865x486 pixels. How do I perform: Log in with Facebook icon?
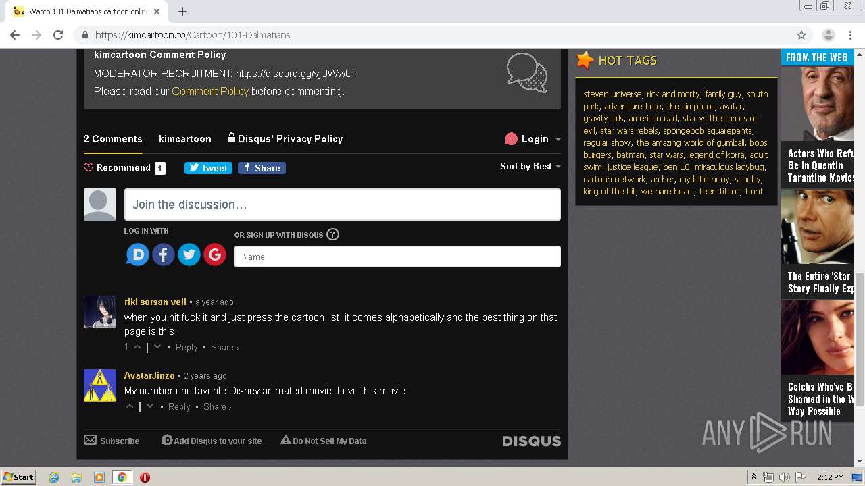[164, 254]
